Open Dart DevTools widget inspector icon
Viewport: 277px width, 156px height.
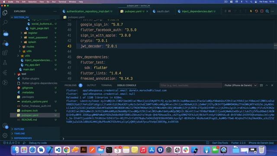click(x=267, y=11)
